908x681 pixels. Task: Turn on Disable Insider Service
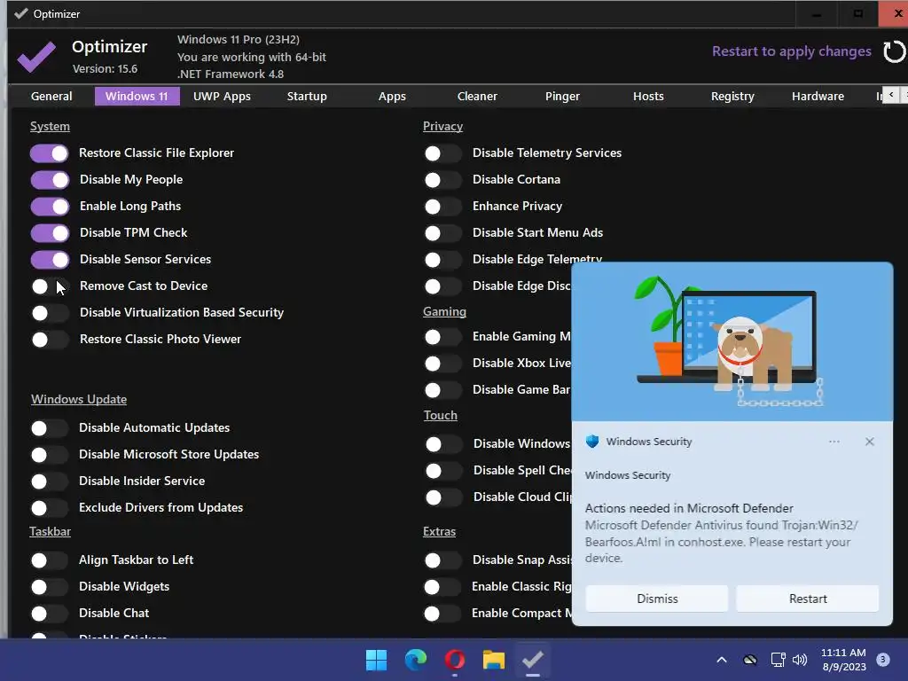tap(50, 481)
